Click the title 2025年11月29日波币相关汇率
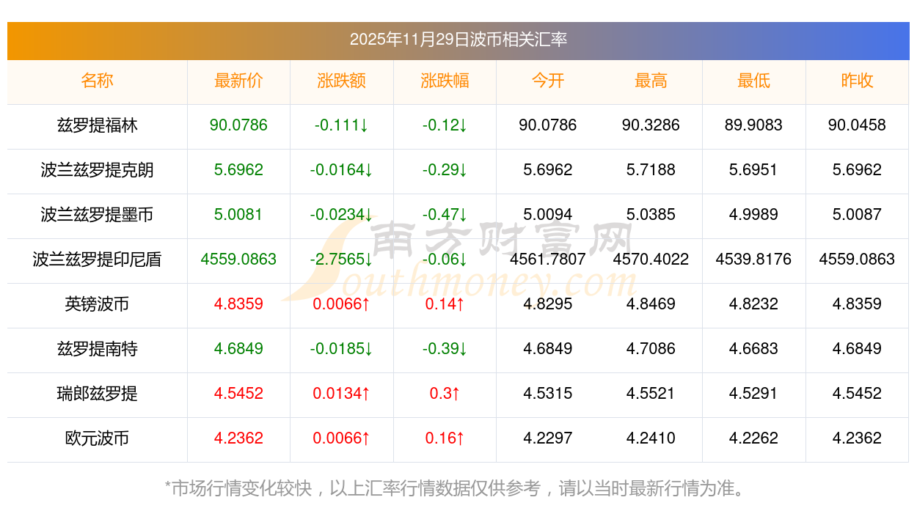Screen dimensions: 917x511 point(458,40)
